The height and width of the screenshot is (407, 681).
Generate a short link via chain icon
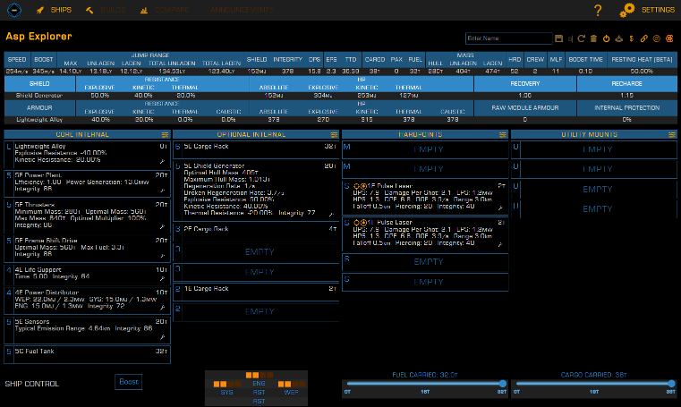644,38
